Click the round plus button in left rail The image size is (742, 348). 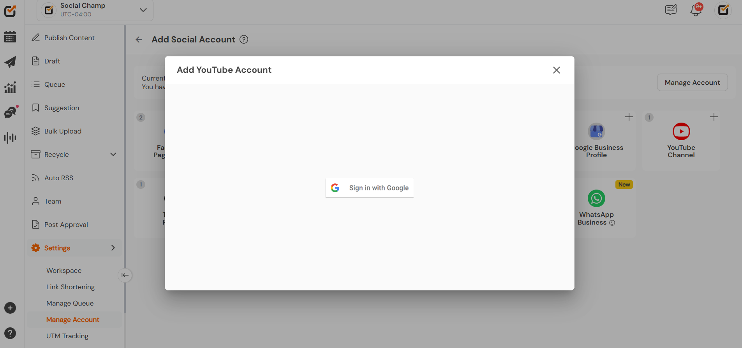[x=10, y=308]
